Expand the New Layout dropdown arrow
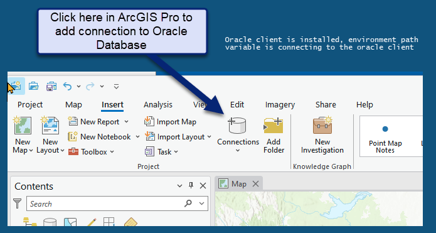Image resolution: width=436 pixels, height=233 pixels. point(63,151)
